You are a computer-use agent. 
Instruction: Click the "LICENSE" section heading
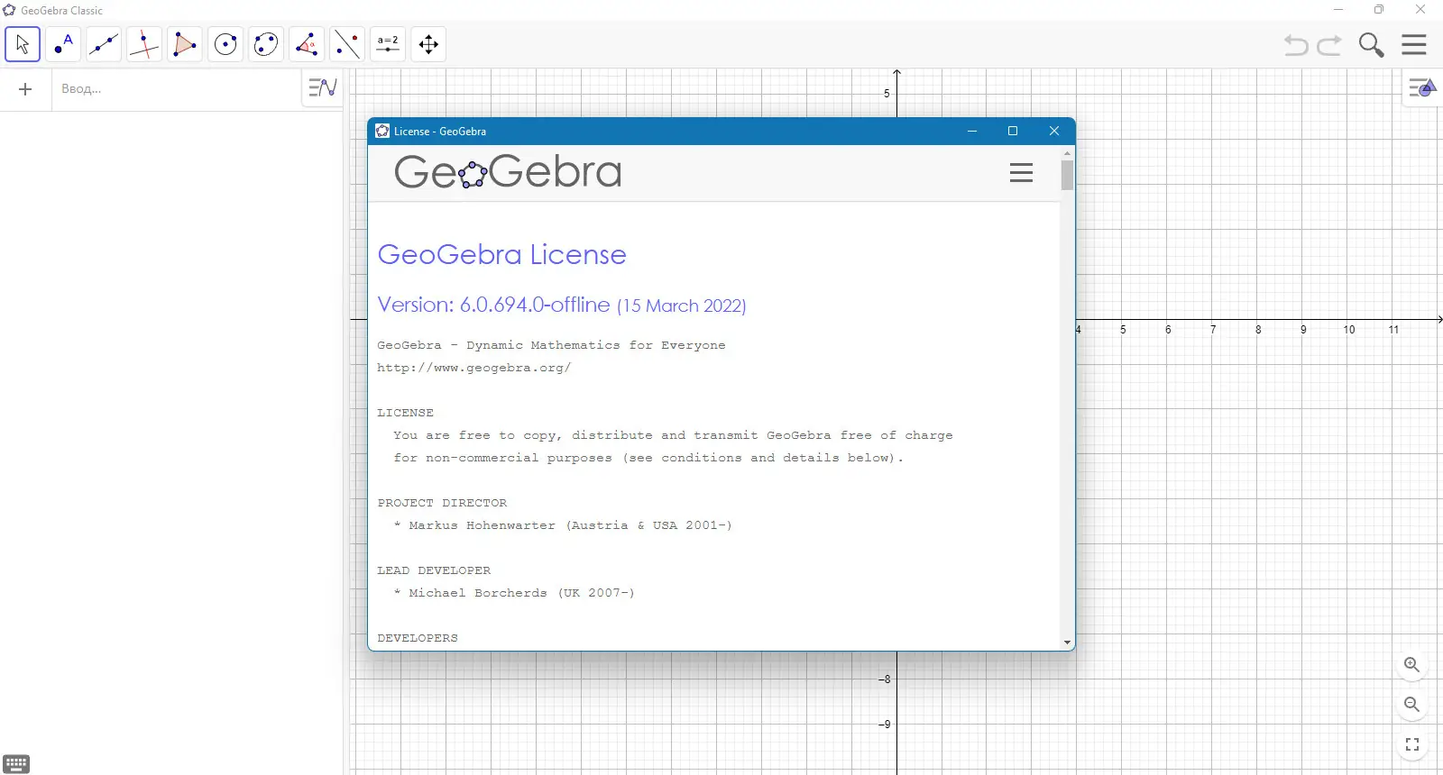point(405,413)
